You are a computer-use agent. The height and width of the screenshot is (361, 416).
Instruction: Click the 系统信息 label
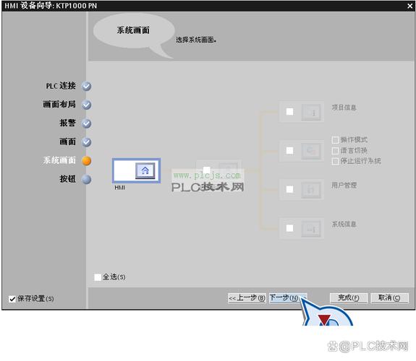pos(344,225)
